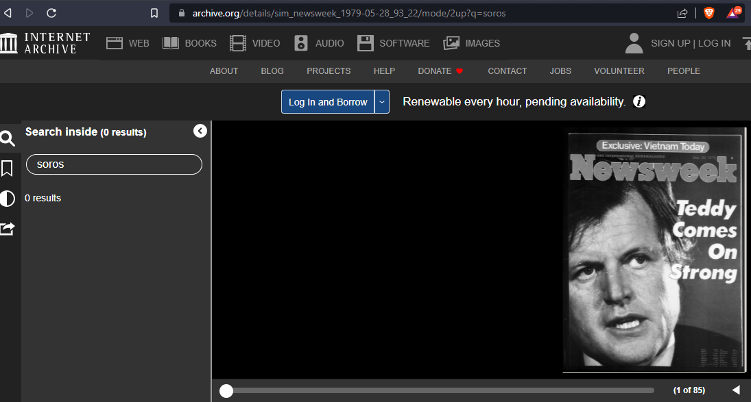
Task: Click DONATE with the heart
Action: click(x=440, y=71)
